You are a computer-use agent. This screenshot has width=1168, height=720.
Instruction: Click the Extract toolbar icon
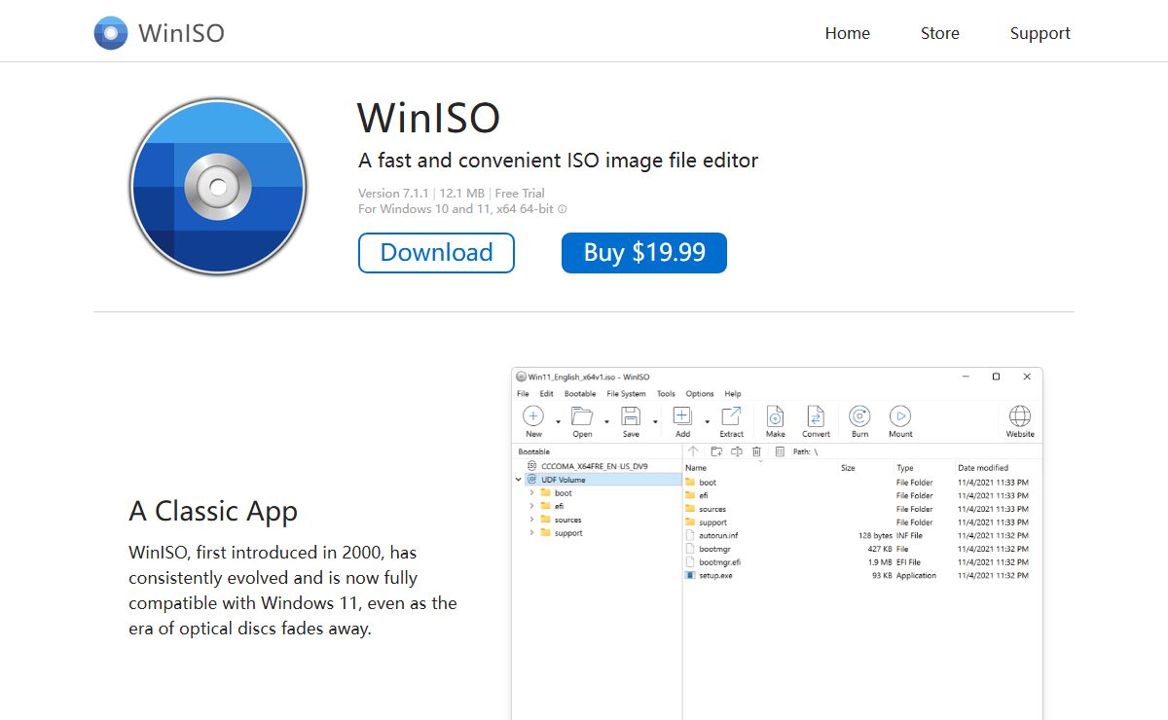coord(731,415)
